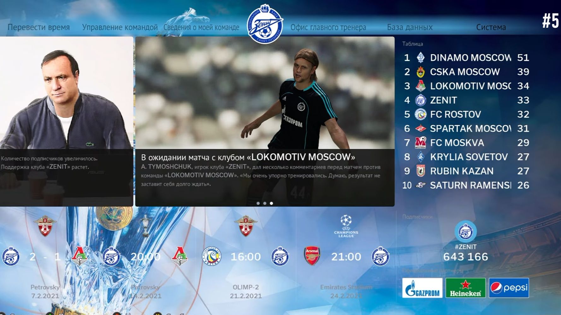Viewport: 561px width, 315px height.
Task: Click Lokomotiv Moscow crest in table
Action: click(x=420, y=86)
